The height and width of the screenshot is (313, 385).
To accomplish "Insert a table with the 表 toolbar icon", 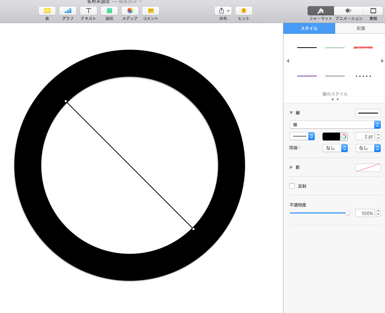I will [47, 11].
